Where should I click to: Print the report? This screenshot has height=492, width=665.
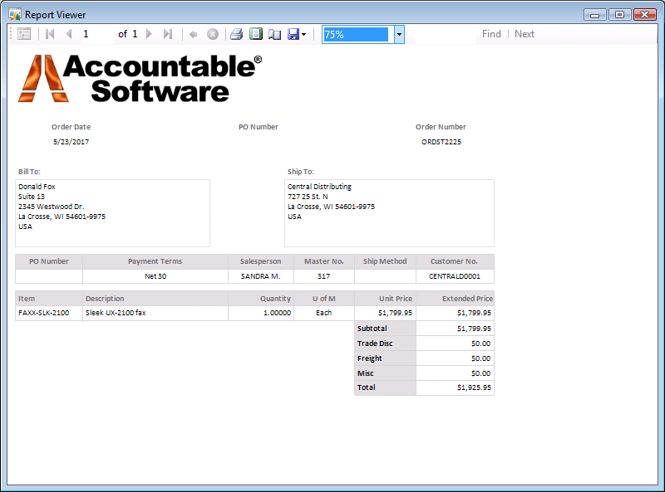(x=236, y=34)
